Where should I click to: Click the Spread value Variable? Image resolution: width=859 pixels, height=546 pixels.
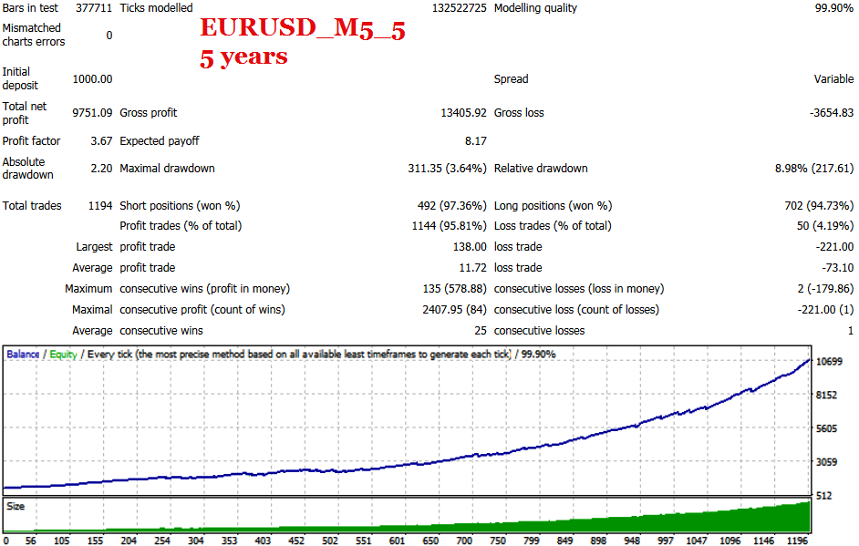coord(833,79)
